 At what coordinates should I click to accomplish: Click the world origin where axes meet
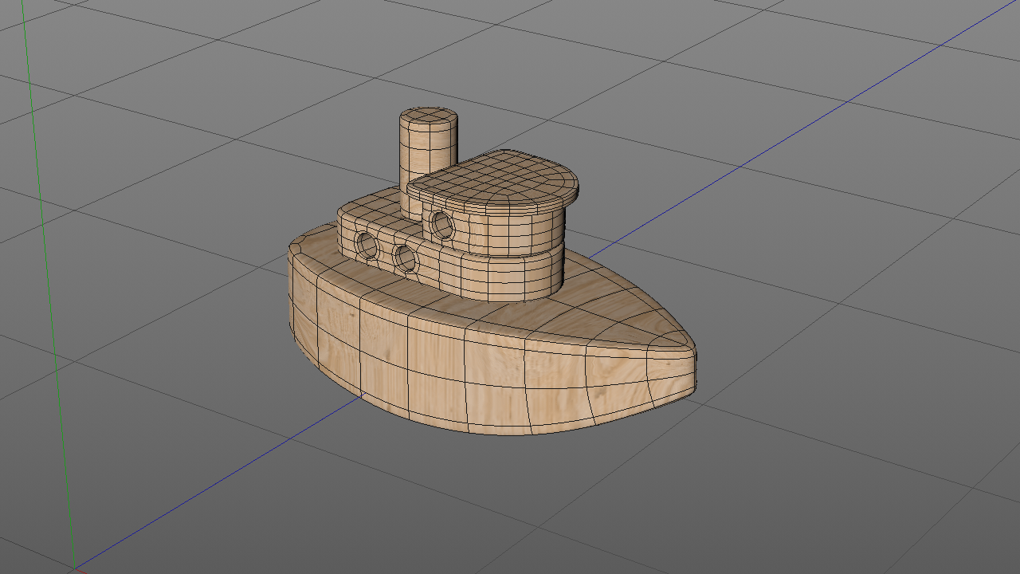[x=74, y=568]
